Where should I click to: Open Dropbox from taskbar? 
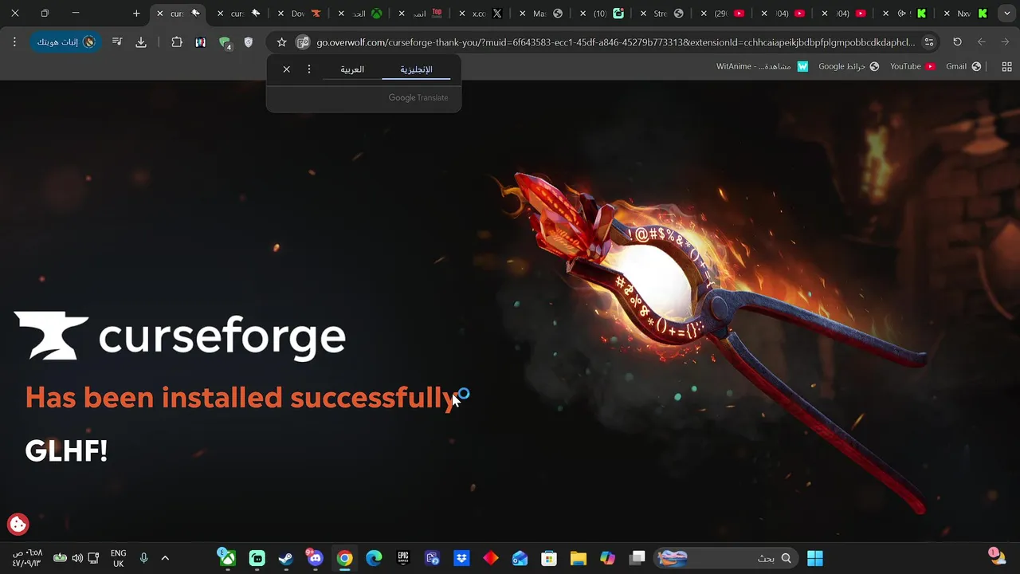(x=461, y=558)
